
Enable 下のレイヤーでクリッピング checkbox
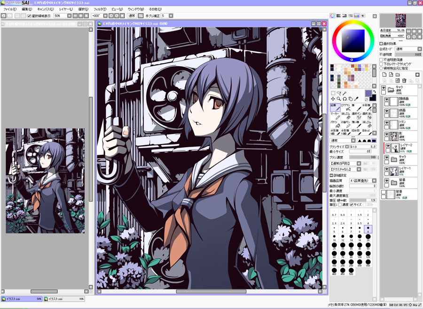coord(381,64)
